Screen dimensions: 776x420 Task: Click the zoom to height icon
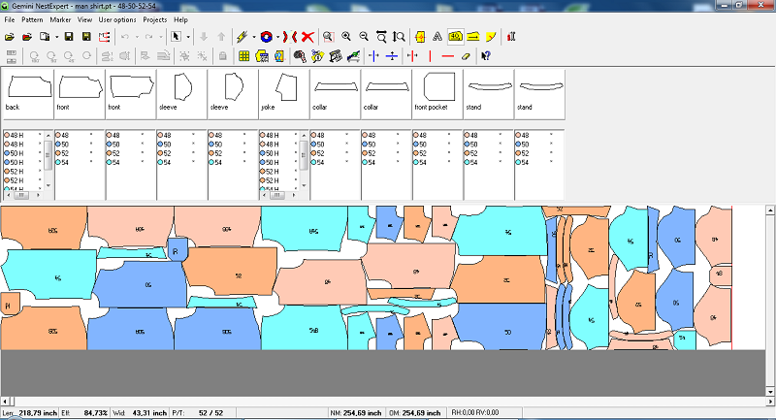tap(399, 37)
